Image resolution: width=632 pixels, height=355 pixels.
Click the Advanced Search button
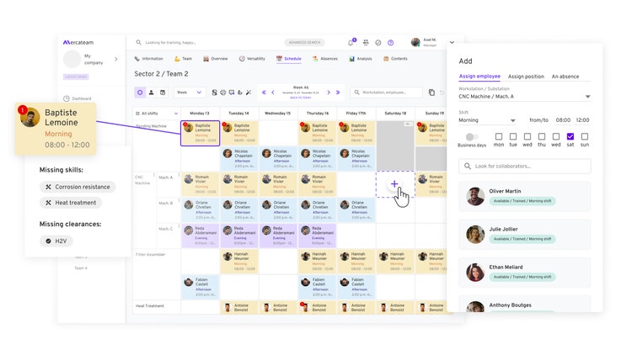tap(304, 42)
